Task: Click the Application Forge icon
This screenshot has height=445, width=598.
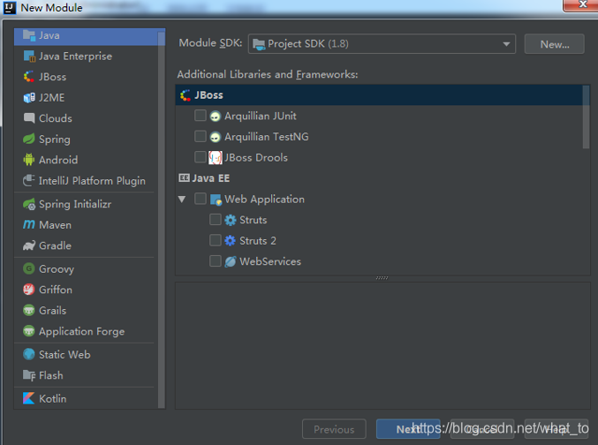Action: point(29,331)
